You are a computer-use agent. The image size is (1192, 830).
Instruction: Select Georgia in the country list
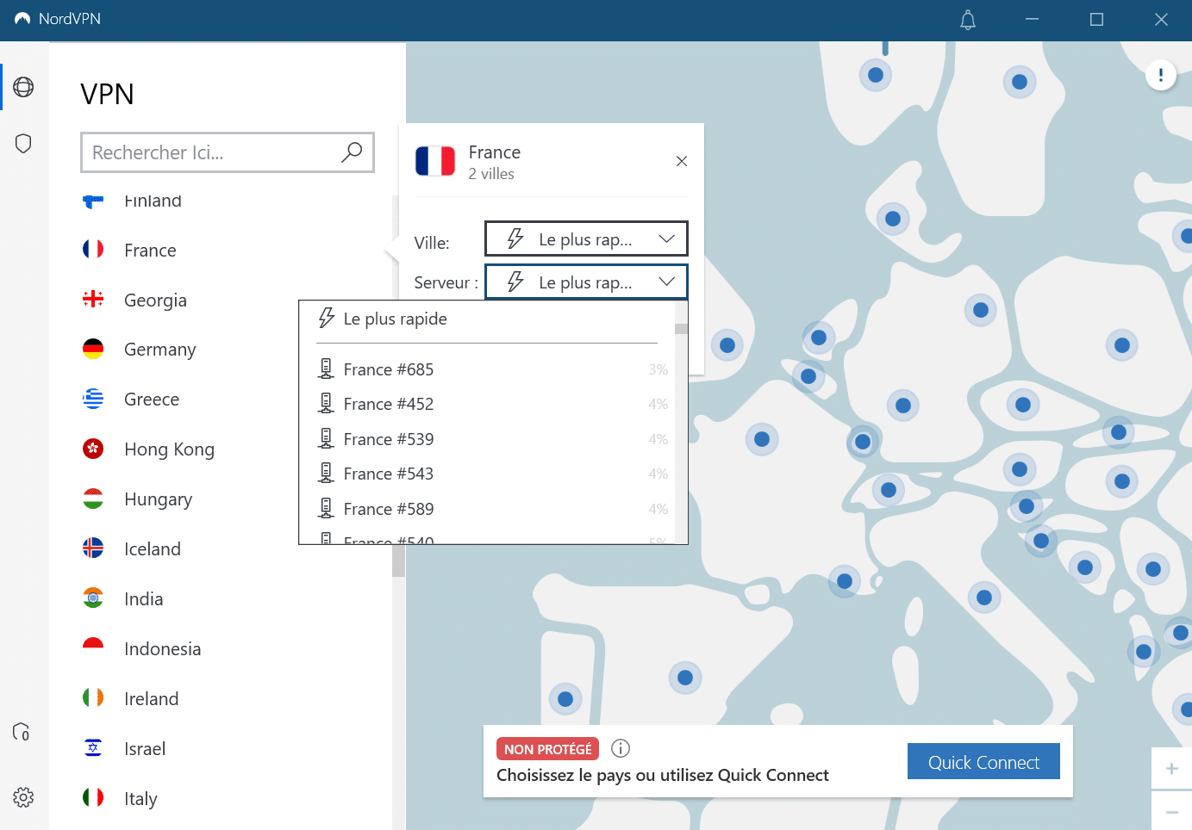point(155,300)
